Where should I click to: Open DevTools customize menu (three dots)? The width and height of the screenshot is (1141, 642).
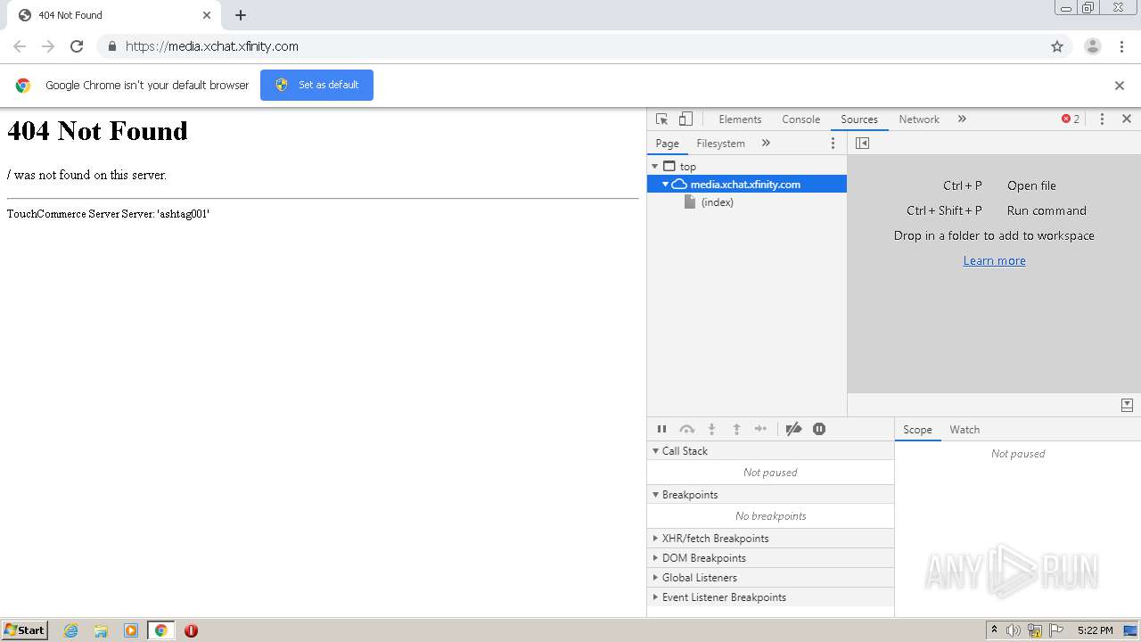(x=1102, y=119)
